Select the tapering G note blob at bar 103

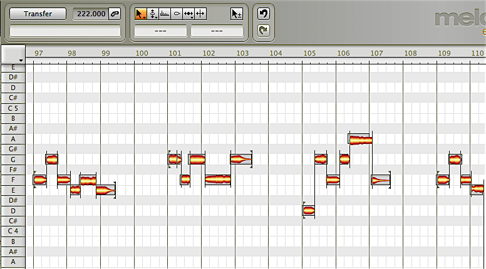[x=241, y=160]
